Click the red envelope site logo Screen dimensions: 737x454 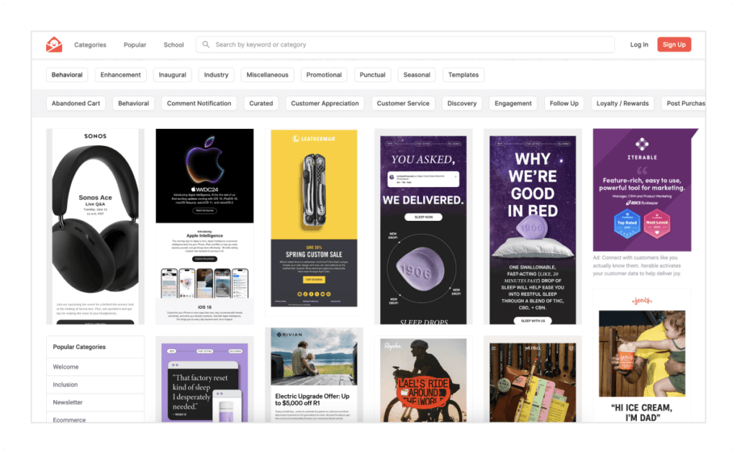click(x=54, y=45)
